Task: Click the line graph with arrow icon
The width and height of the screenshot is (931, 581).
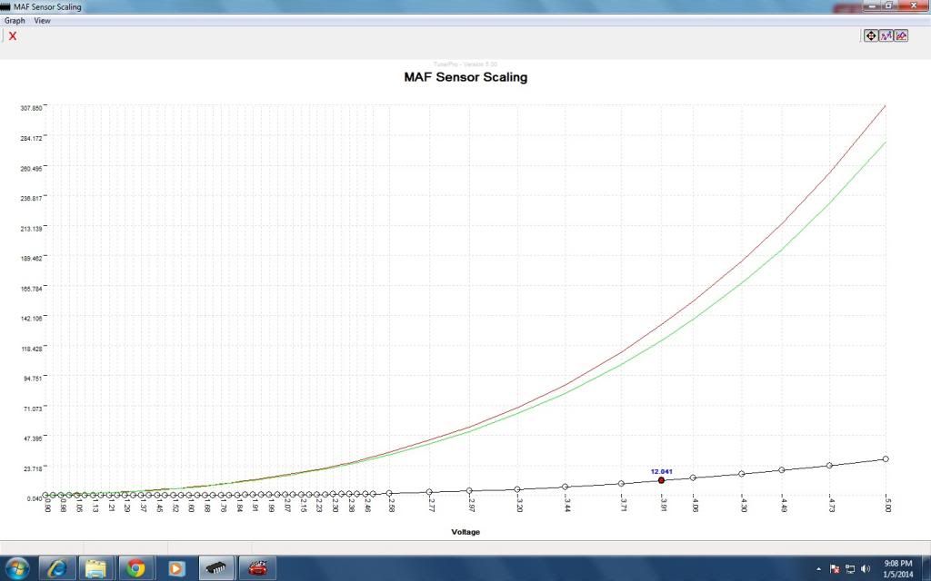Action: click(x=886, y=35)
